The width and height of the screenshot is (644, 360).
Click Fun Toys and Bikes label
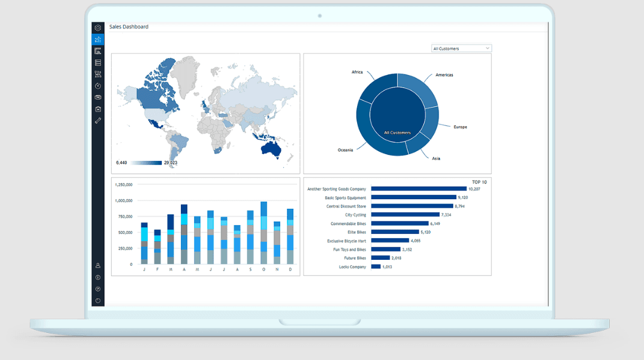[x=349, y=249]
